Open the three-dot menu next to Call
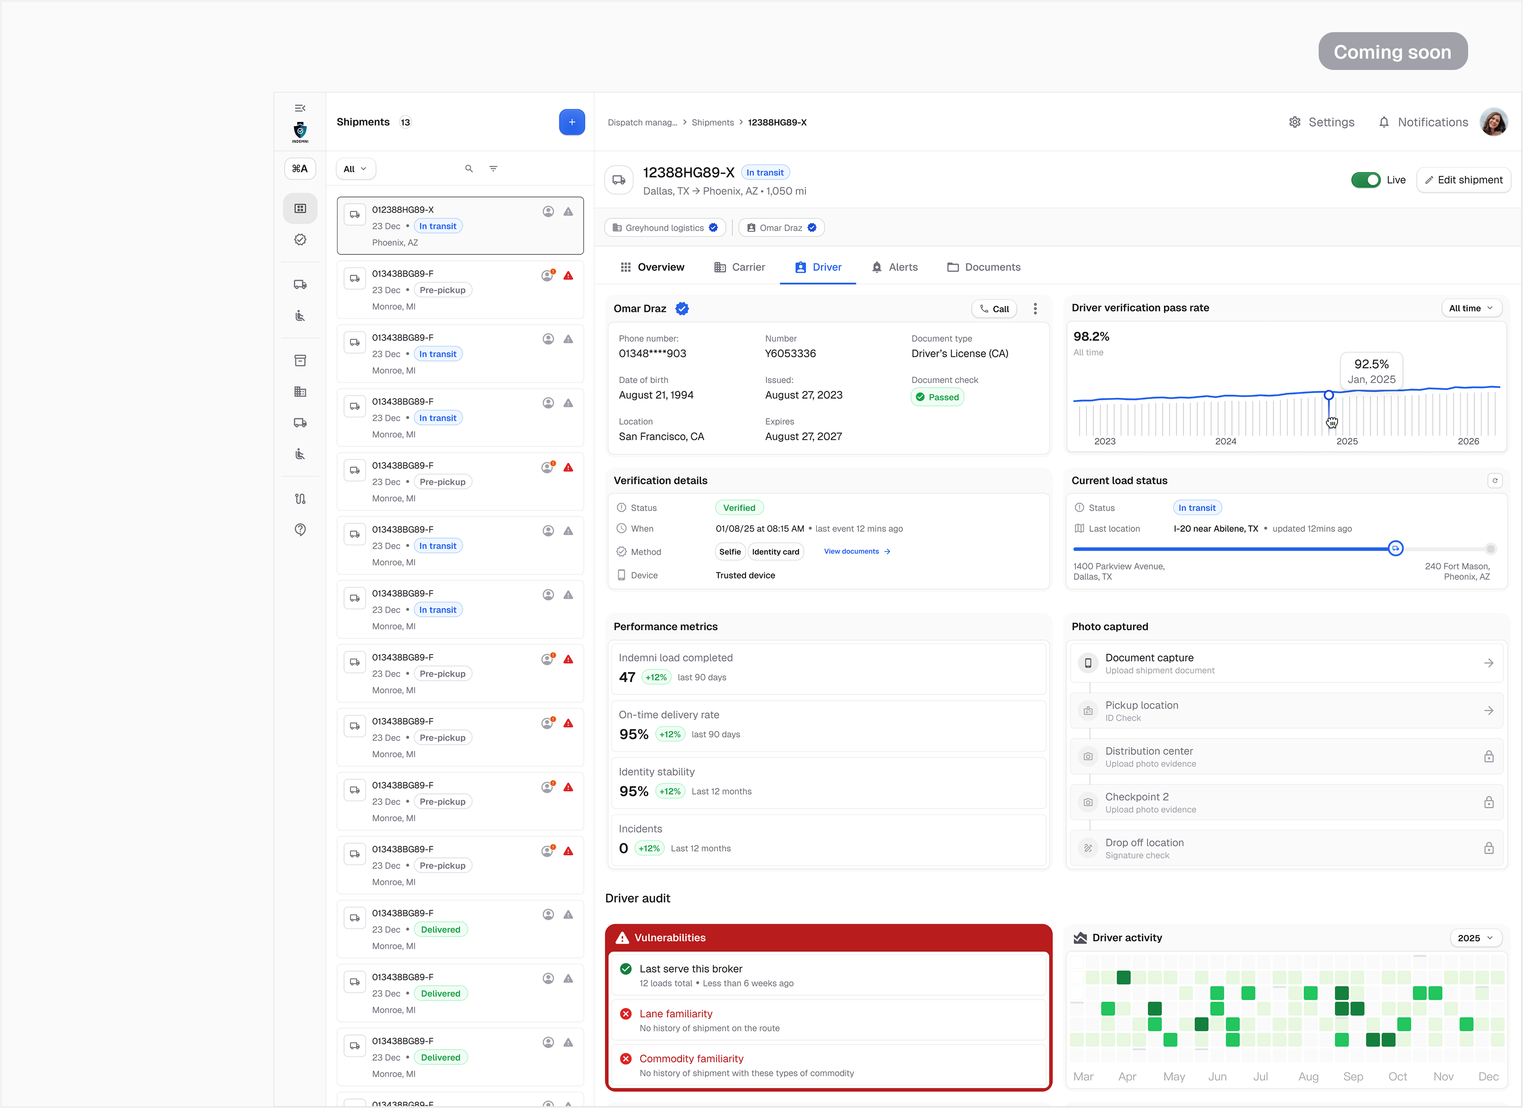The image size is (1523, 1108). click(1035, 309)
